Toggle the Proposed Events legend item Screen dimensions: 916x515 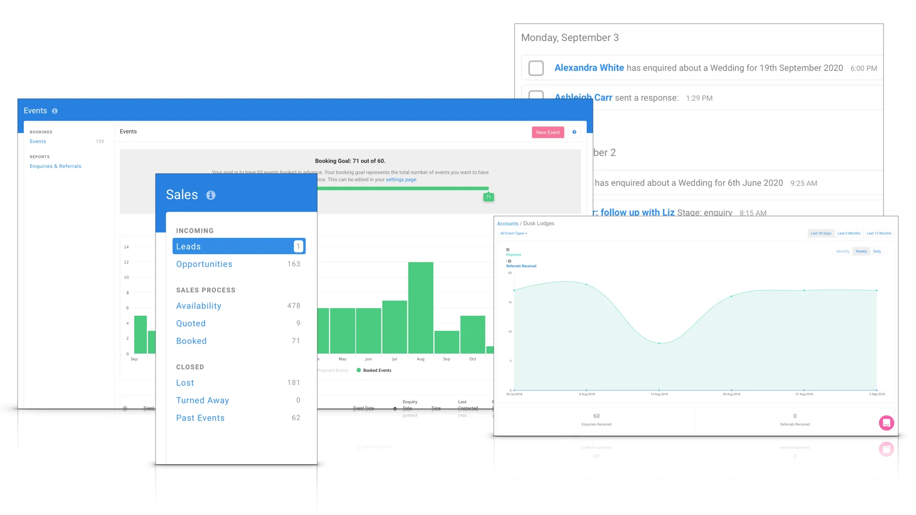pyautogui.click(x=333, y=371)
